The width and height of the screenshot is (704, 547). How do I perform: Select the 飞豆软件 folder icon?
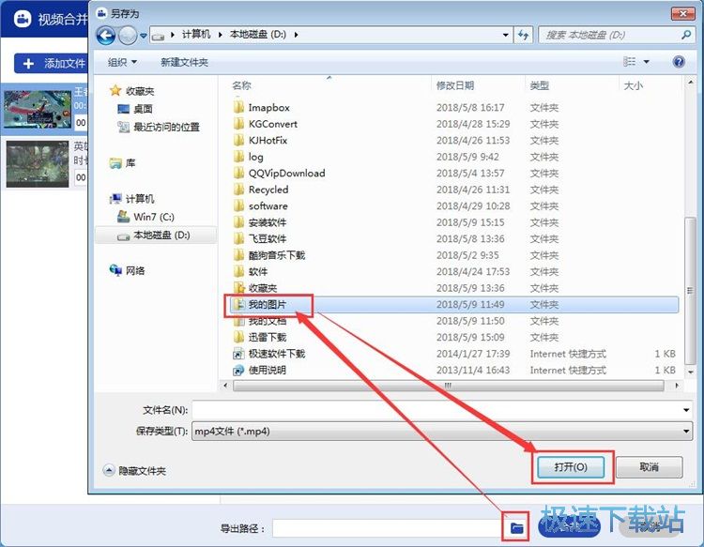tap(238, 238)
